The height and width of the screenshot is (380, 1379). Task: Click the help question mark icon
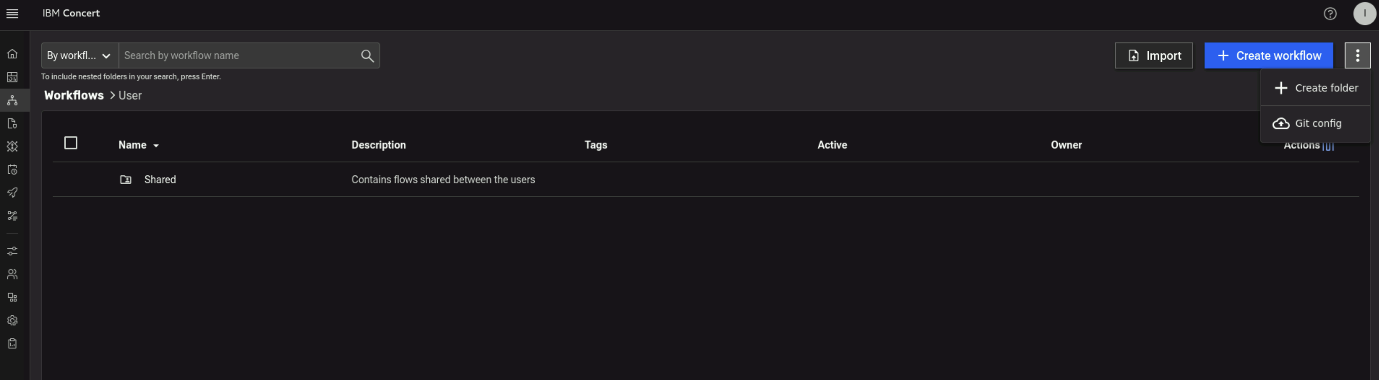pyautogui.click(x=1330, y=14)
